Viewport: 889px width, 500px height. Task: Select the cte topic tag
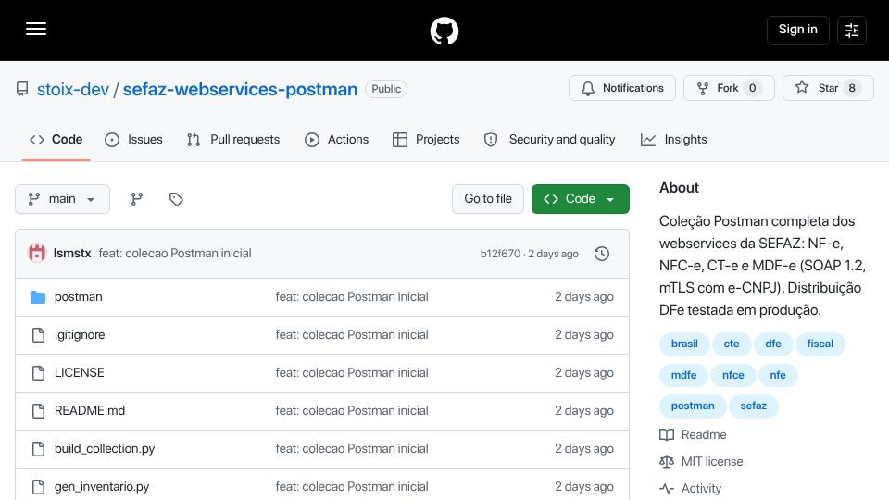[732, 344]
